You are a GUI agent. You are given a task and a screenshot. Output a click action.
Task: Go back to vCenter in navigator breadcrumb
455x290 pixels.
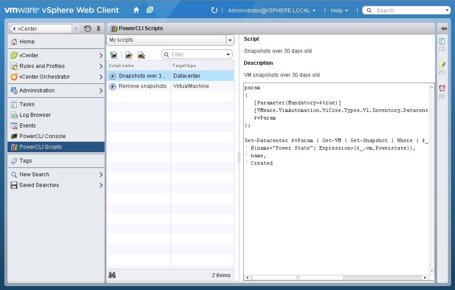click(40, 29)
